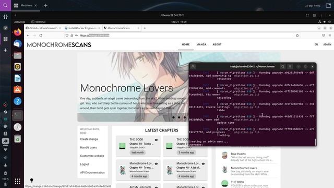334x188 pixels.
Task: Toggle light bulb theme icon on the page
Action: coord(31,180)
